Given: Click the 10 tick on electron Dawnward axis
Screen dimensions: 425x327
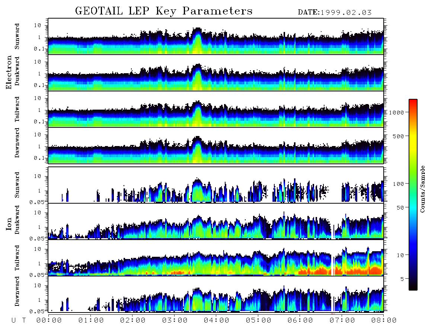Looking at the screenshot, I should [38, 135].
